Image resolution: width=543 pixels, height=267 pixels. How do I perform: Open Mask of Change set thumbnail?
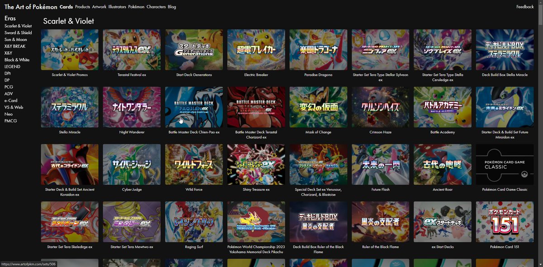coord(319,107)
